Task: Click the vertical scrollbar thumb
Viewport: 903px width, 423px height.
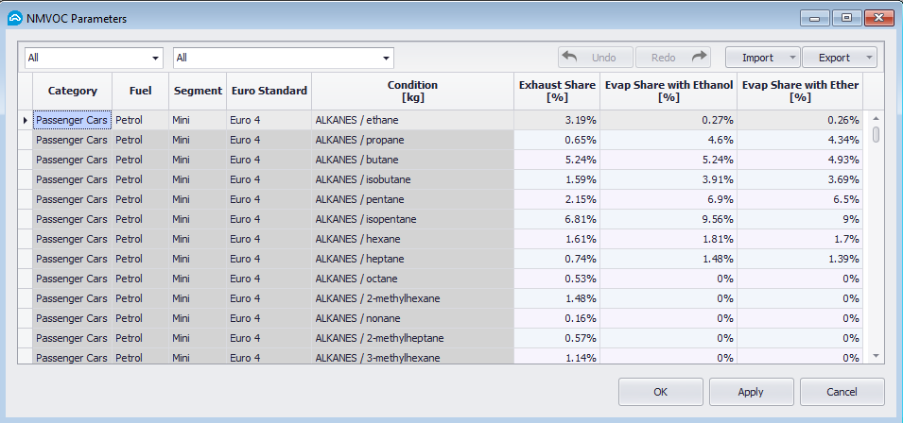Action: pos(876,134)
